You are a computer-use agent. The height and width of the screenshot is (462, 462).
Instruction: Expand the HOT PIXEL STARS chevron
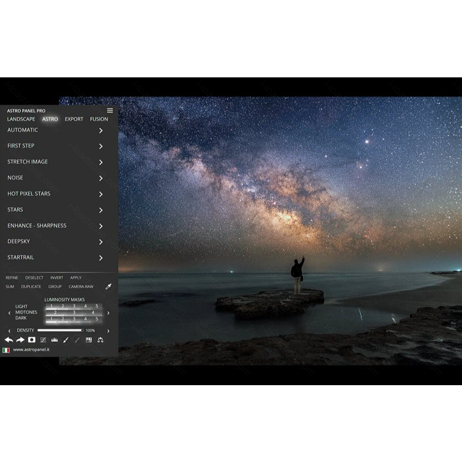(101, 194)
